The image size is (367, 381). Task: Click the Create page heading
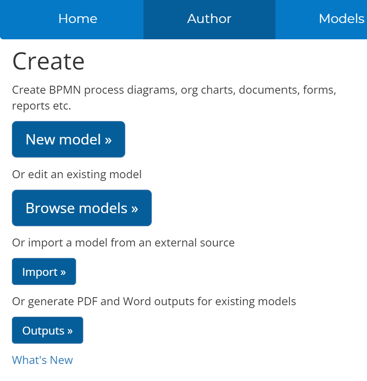click(x=48, y=61)
